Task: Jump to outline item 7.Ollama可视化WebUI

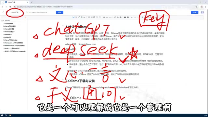Action: pos(10,40)
